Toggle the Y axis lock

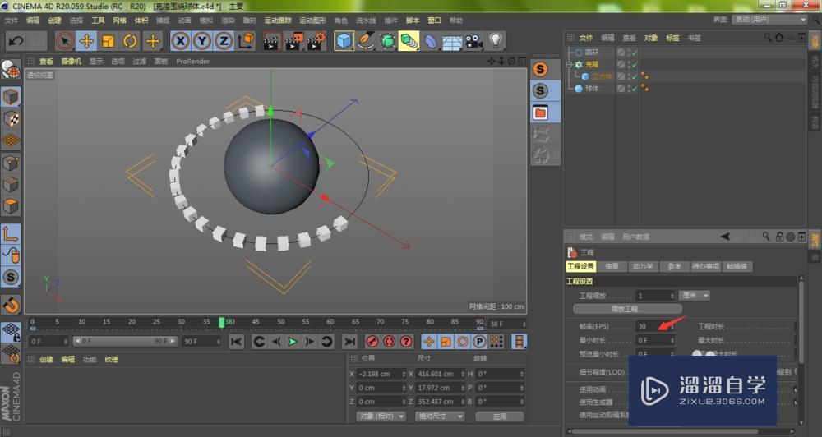click(x=202, y=41)
